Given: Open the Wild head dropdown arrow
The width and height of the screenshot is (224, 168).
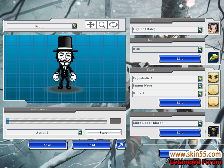Looking at the screenshot, I should point(200,50).
